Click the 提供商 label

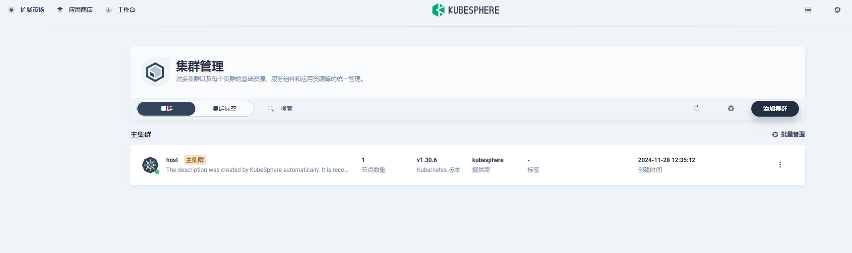(481, 170)
